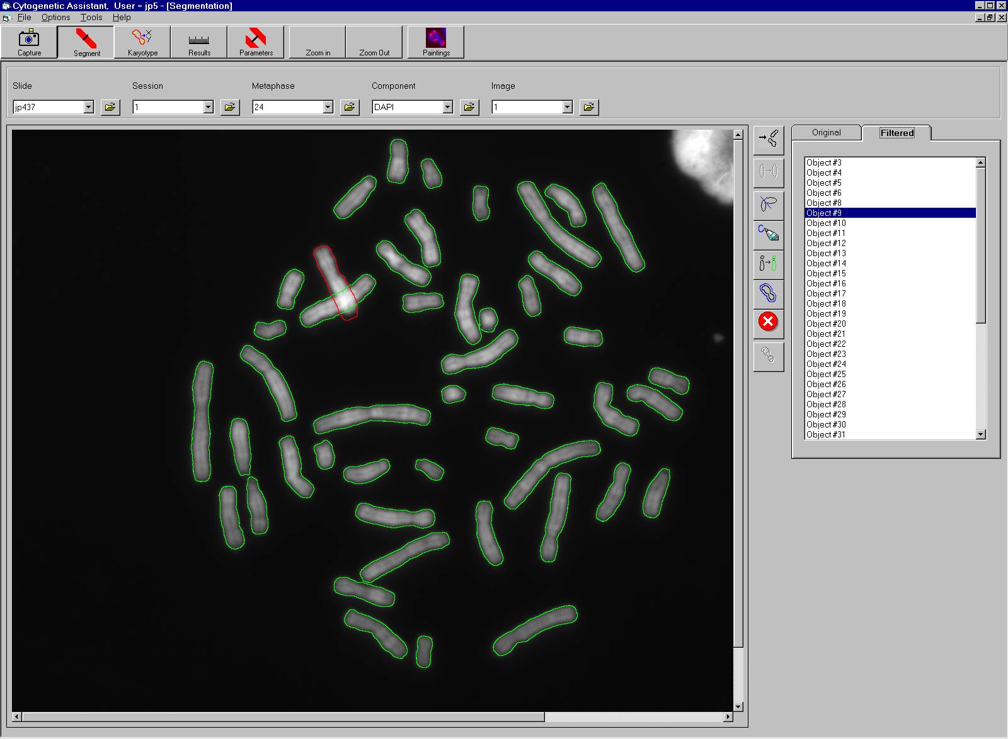Click the object list scroll-up arrow
The height and width of the screenshot is (739, 1008).
coord(980,163)
